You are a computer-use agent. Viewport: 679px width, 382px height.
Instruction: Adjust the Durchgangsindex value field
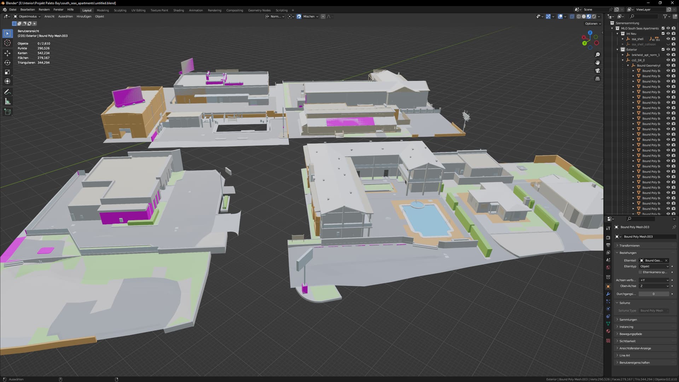tap(653, 294)
